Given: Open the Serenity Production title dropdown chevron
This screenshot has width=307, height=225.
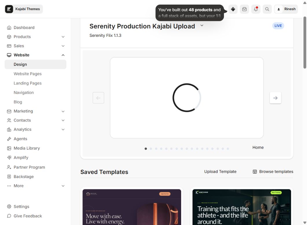Looking at the screenshot, I should [x=202, y=26].
